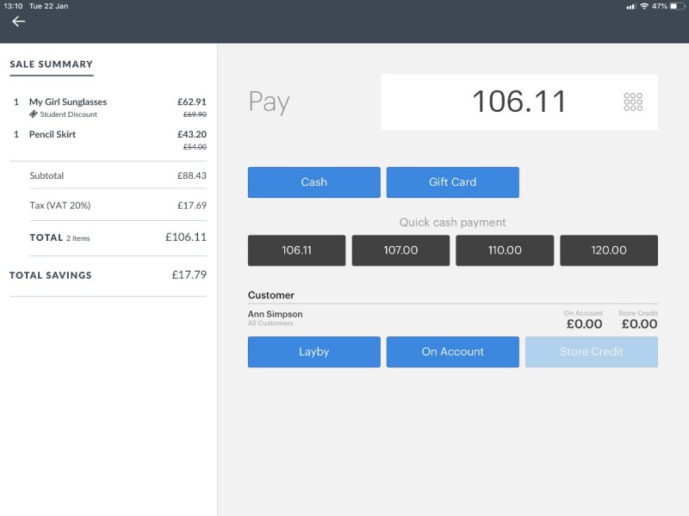Click the disabled Store Credit payment button

click(591, 352)
